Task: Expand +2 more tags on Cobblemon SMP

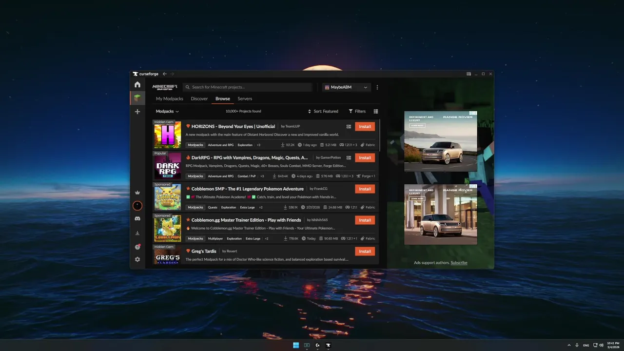Action: click(x=261, y=207)
